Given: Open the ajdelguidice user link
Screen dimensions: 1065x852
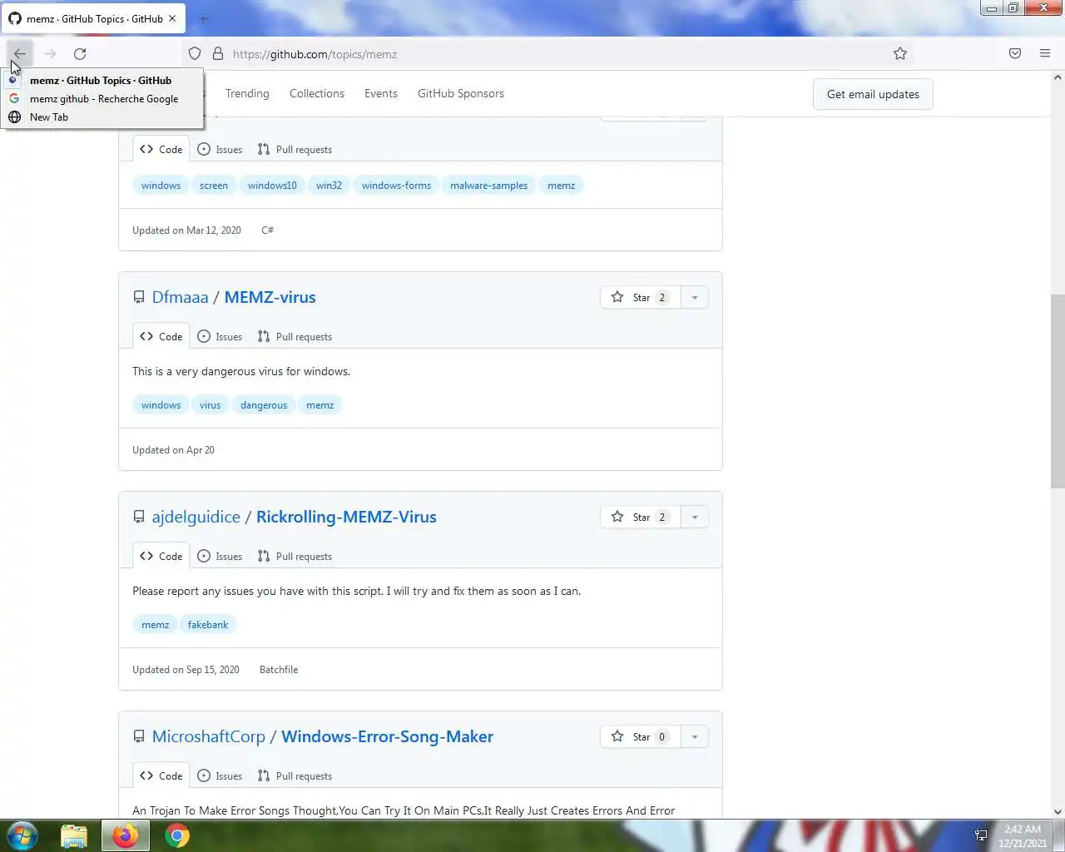Looking at the screenshot, I should click(196, 517).
